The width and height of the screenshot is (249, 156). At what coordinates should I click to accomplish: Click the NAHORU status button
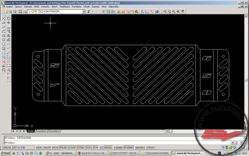(140, 147)
